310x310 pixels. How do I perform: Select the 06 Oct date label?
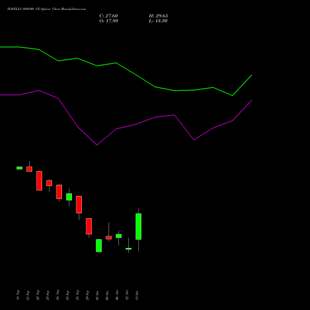pyautogui.click(x=117, y=295)
